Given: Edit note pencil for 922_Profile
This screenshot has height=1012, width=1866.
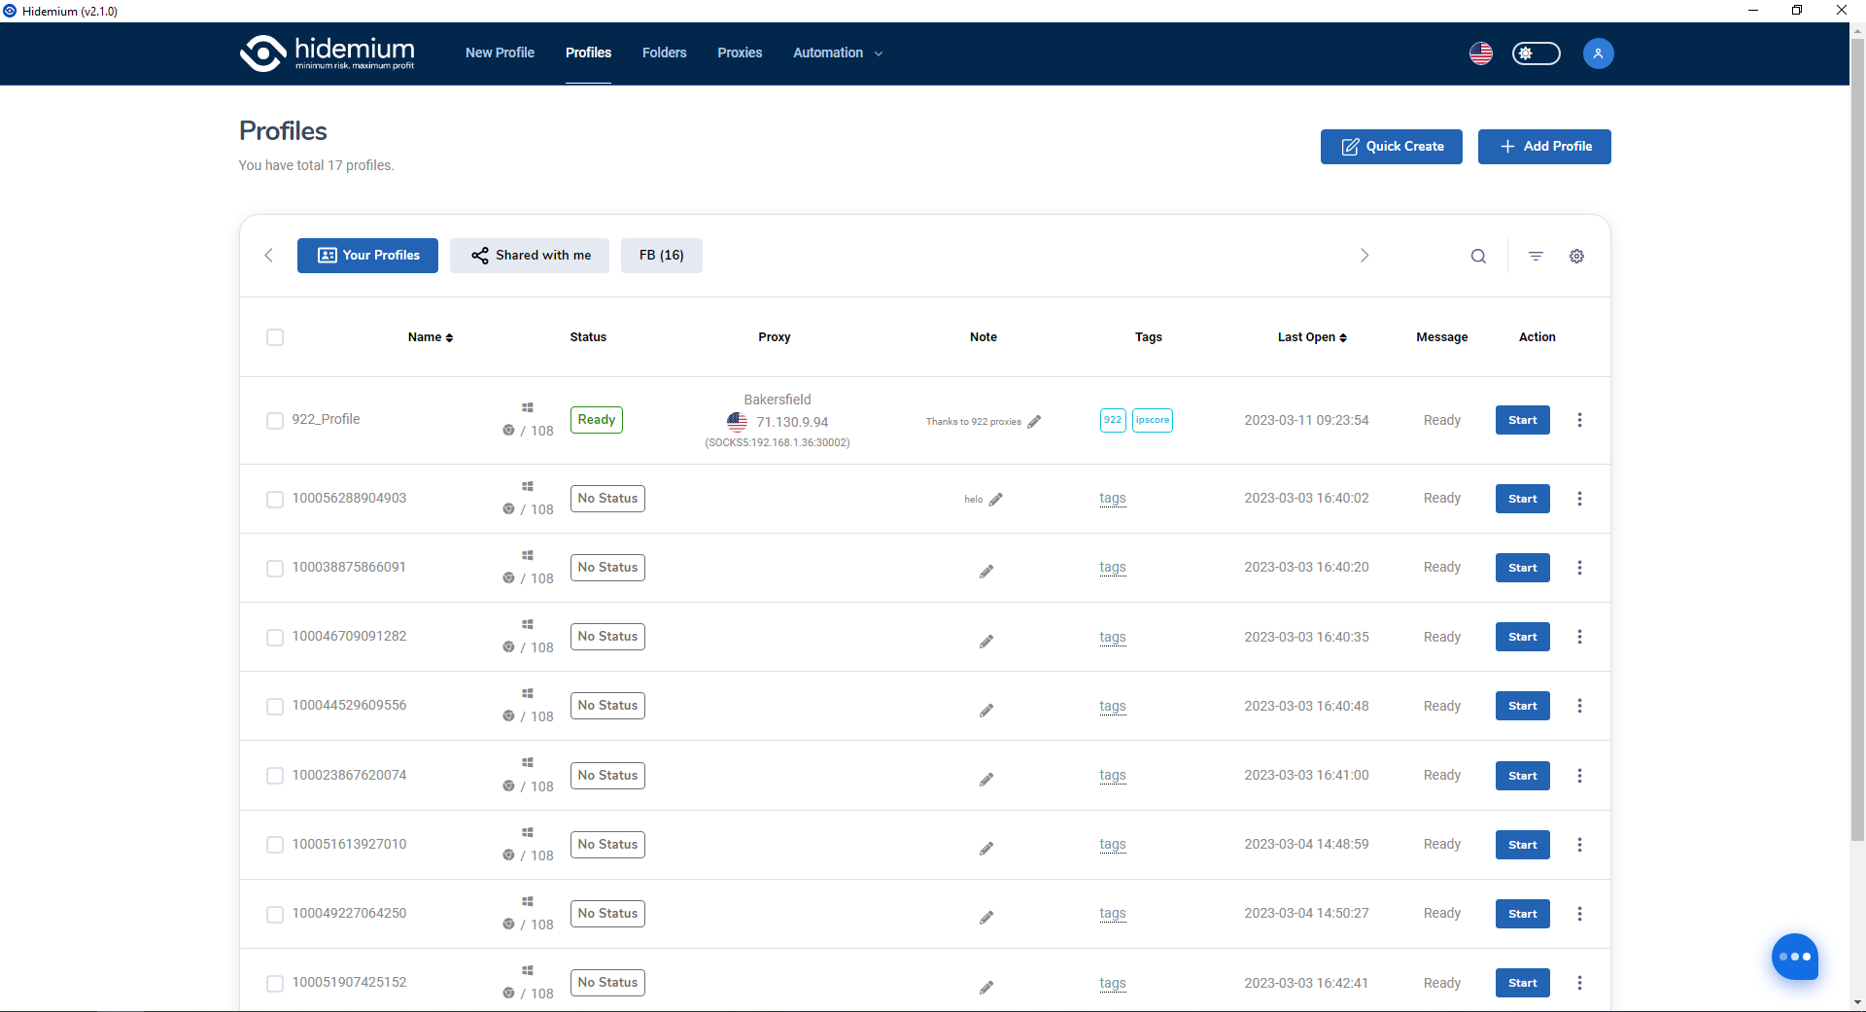Looking at the screenshot, I should [x=1034, y=421].
